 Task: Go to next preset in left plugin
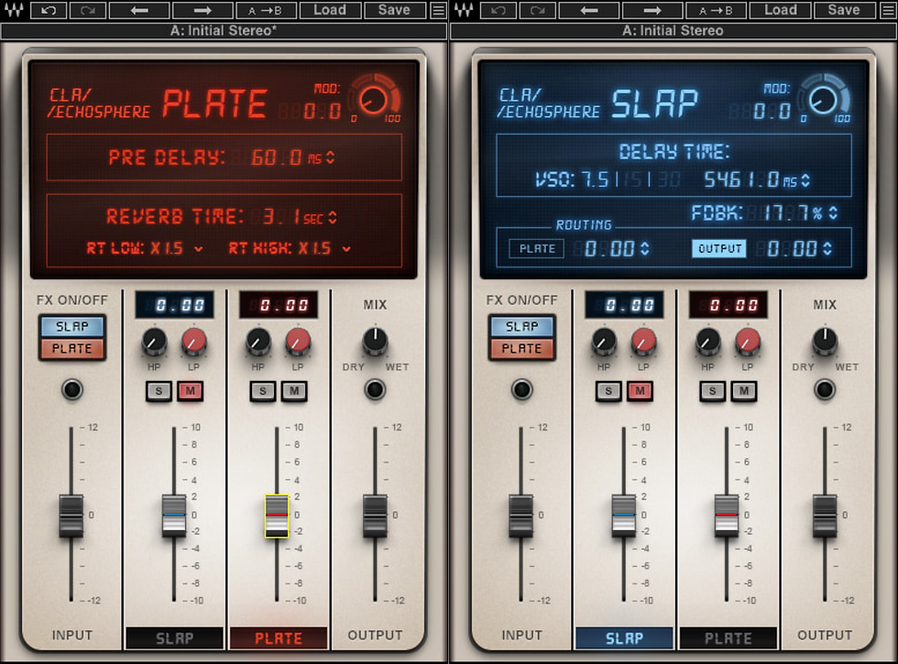click(203, 10)
